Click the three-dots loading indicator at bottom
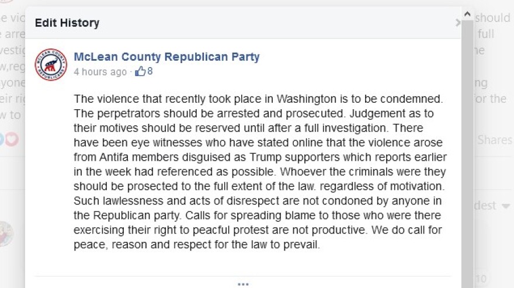Image resolution: width=514 pixels, height=288 pixels. point(243,284)
